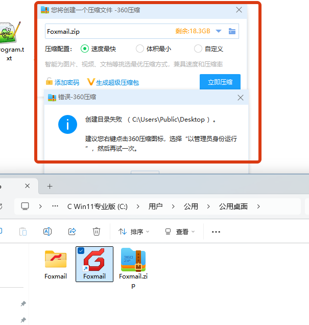Close the current Explorer tab
Image resolution: width=309 pixels, height=325 pixels.
coord(28,186)
